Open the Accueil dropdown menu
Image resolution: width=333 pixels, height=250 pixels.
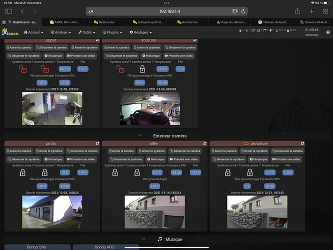(33, 32)
